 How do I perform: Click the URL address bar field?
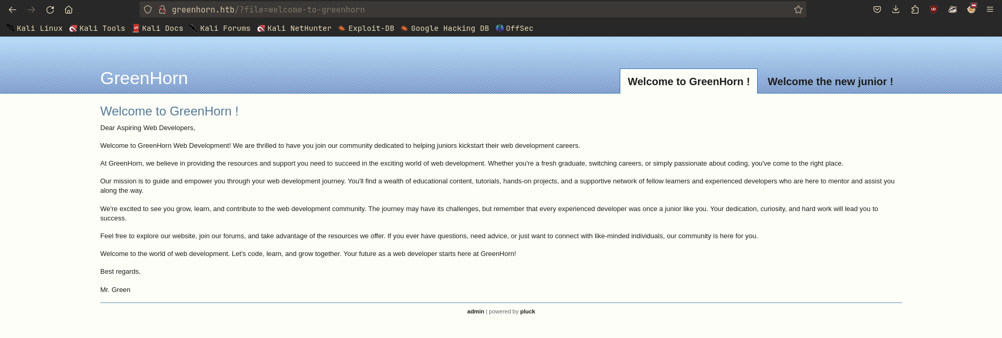pyautogui.click(x=470, y=9)
